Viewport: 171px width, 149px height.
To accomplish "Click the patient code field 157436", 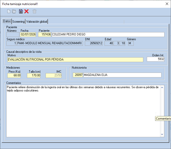I will 45,34.
